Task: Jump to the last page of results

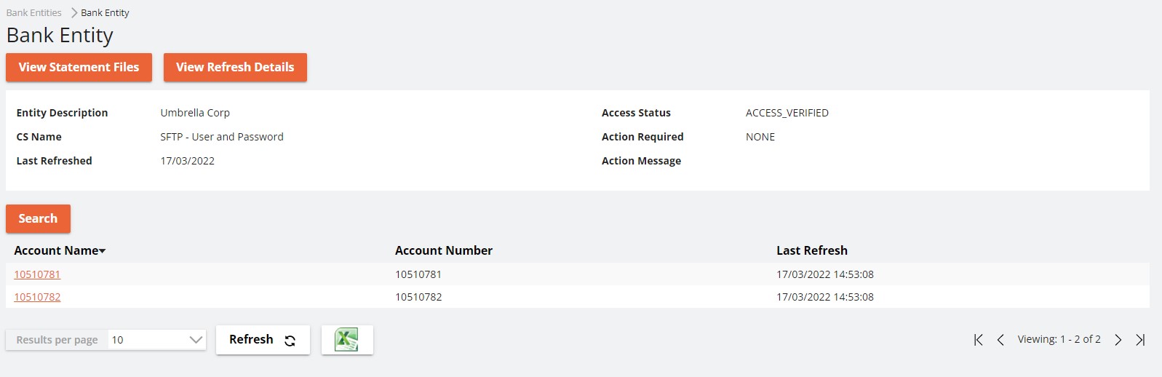Action: click(x=1140, y=340)
